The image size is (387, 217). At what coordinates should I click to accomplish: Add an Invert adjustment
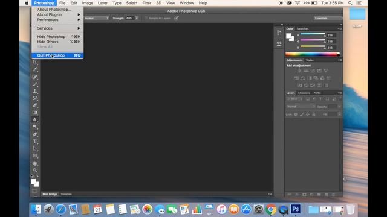[299, 86]
